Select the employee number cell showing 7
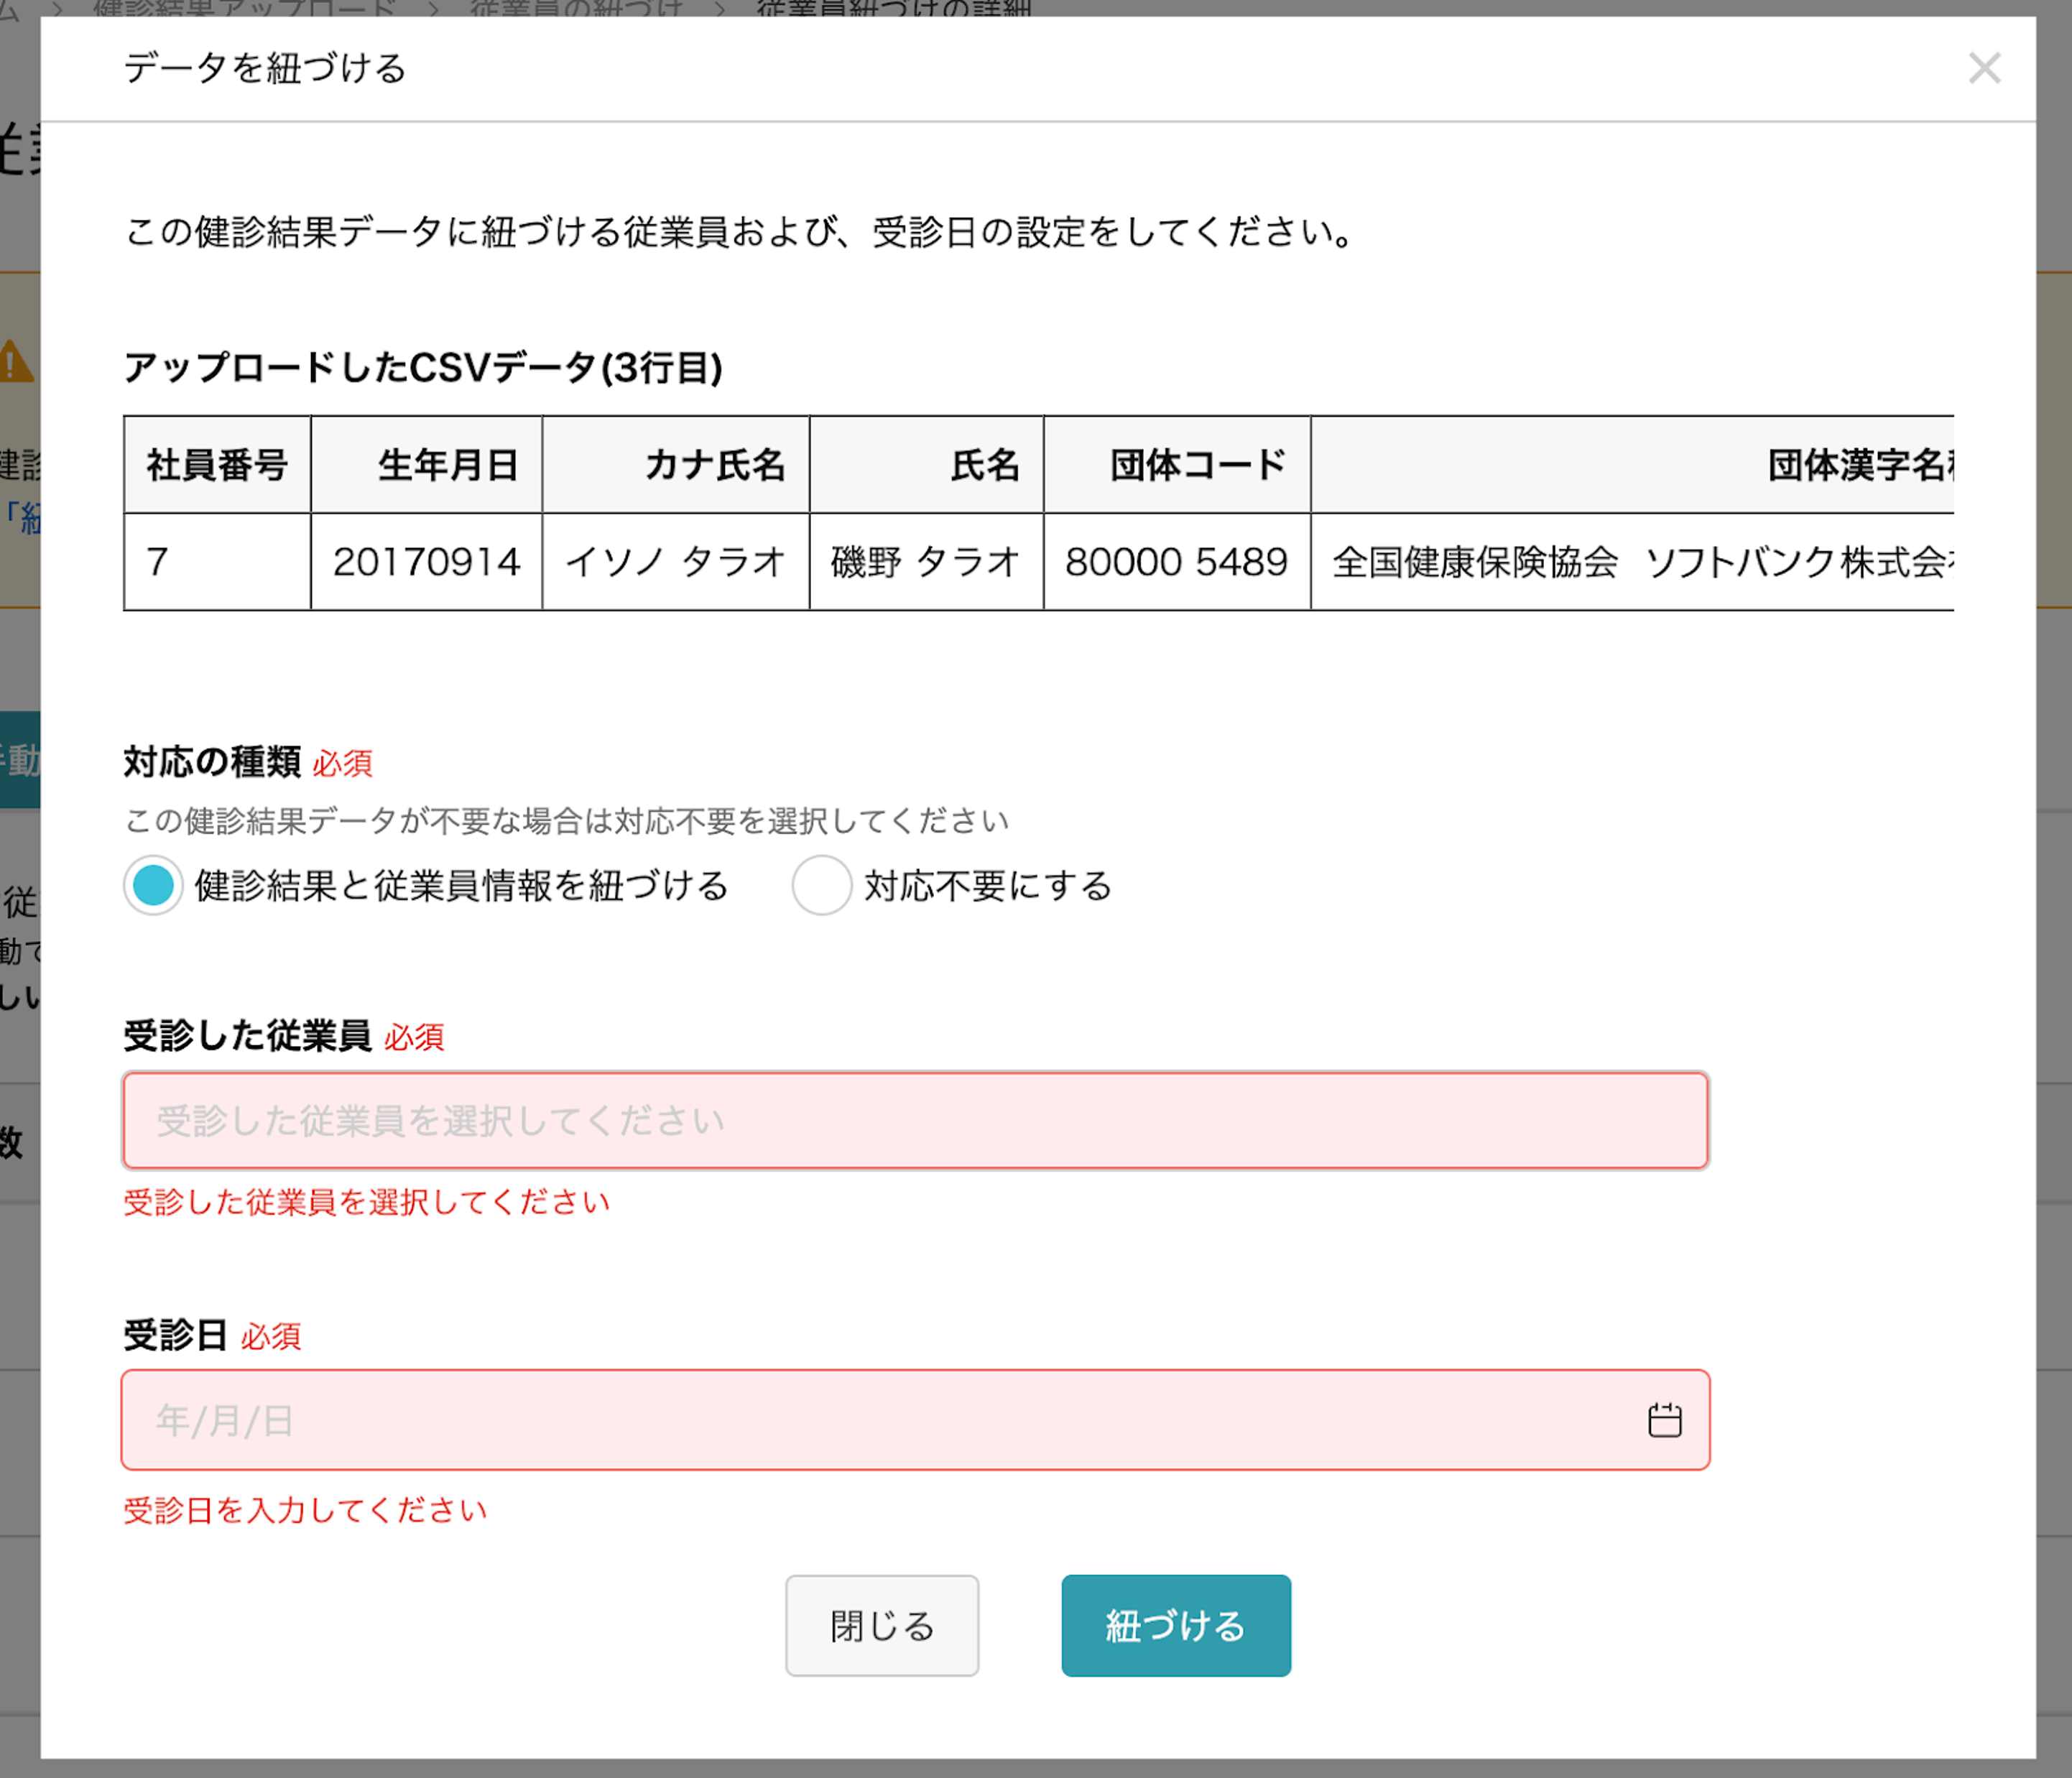The image size is (2072, 1778). point(217,562)
